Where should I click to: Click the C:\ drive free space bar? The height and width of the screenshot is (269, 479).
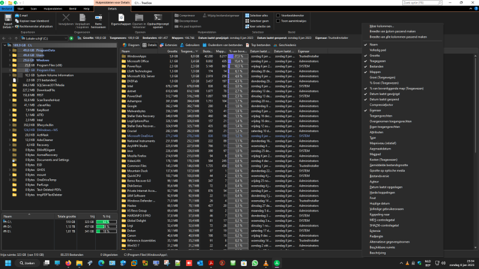pos(104,221)
